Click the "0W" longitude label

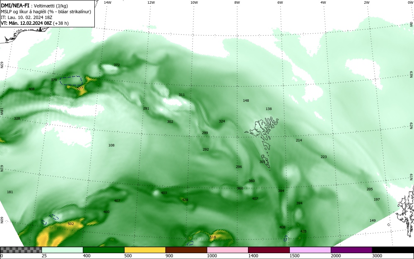coord(411,2)
